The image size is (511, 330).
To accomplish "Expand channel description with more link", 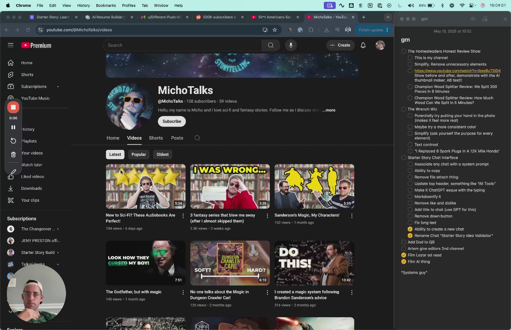I will point(329,110).
